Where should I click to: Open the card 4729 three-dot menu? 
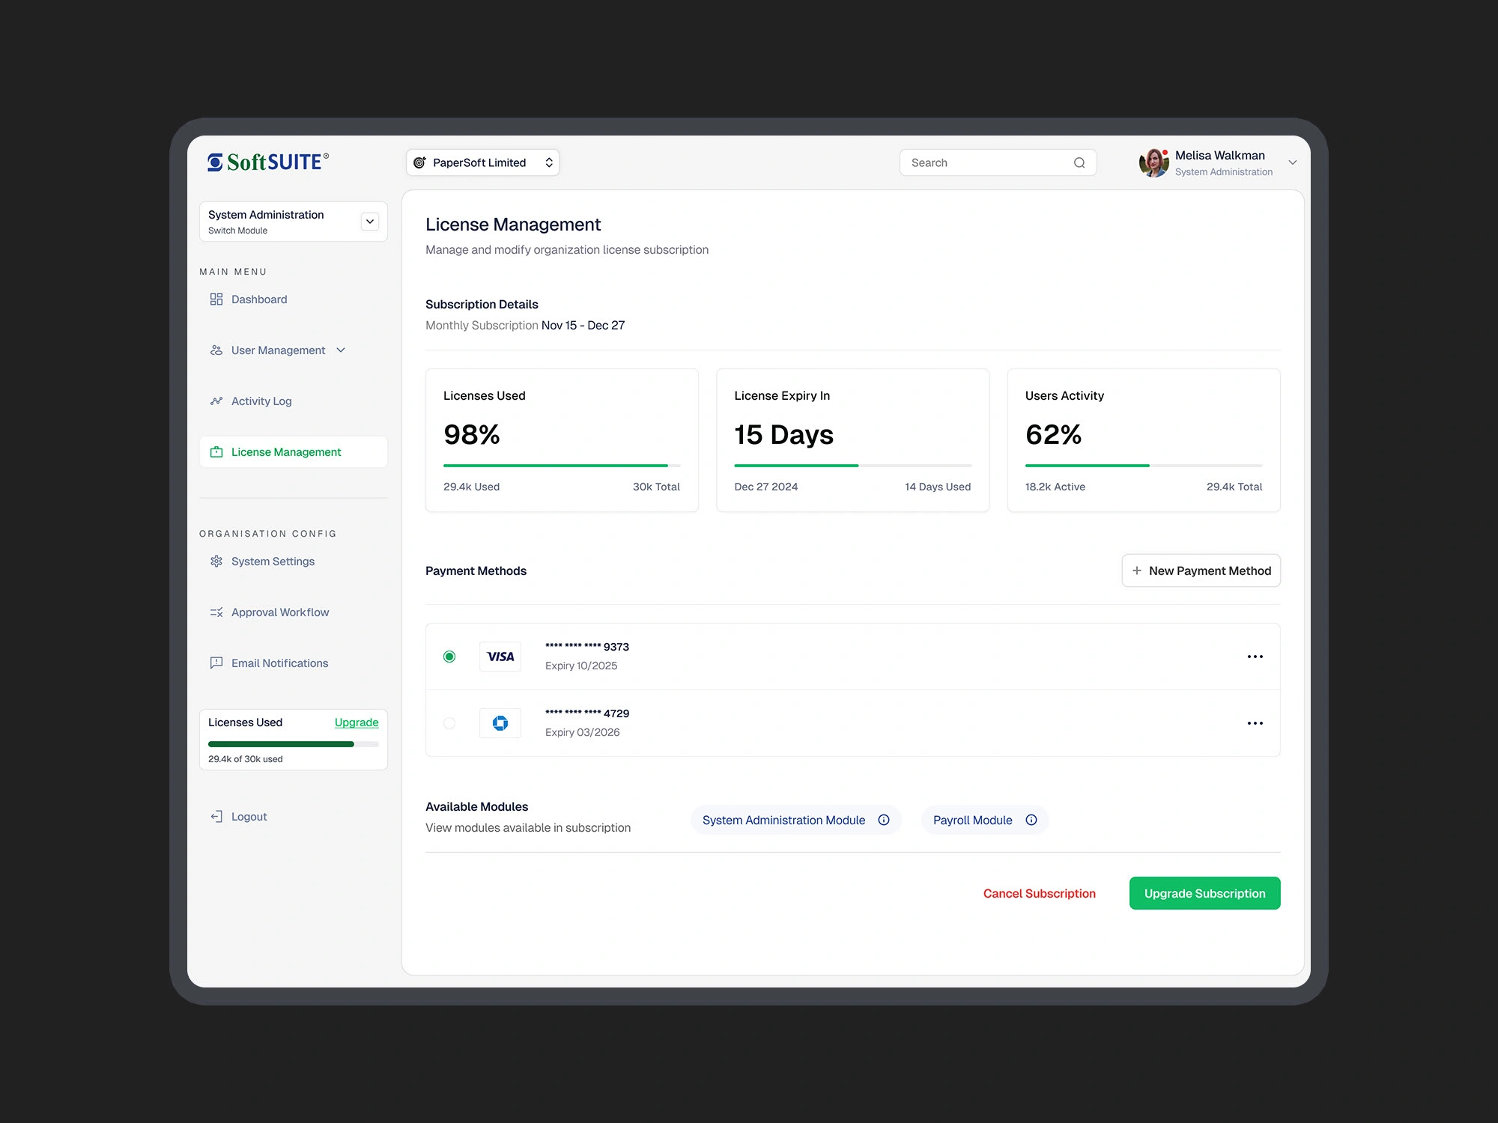(x=1255, y=723)
